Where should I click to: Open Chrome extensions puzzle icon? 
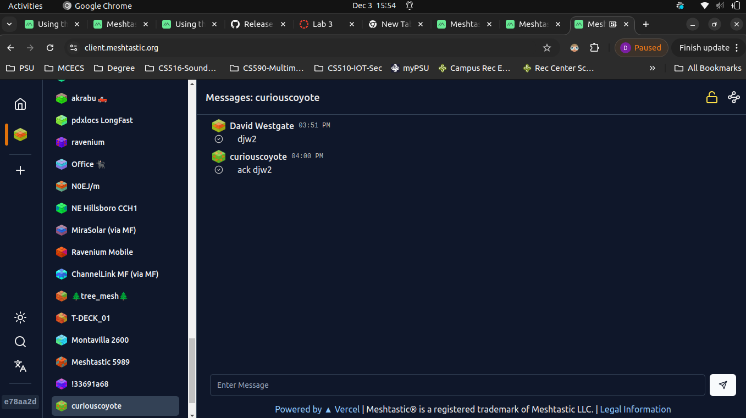(594, 48)
